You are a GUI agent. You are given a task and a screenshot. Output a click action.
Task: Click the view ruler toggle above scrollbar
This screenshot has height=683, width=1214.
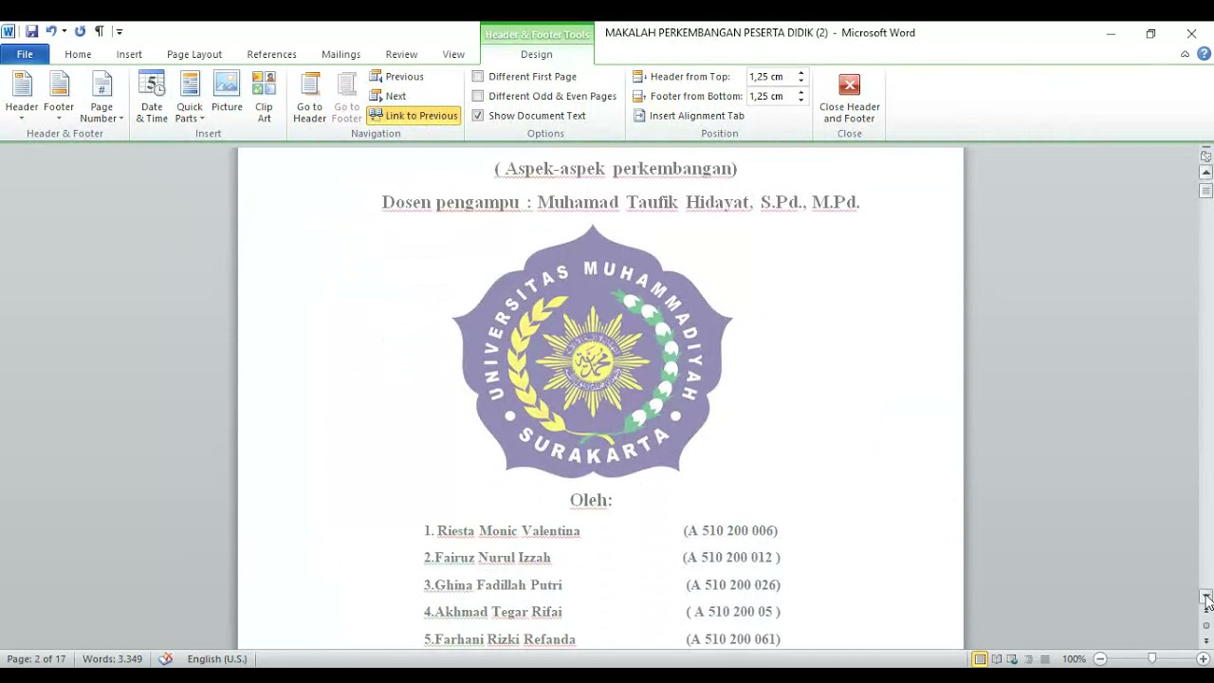pos(1205,157)
